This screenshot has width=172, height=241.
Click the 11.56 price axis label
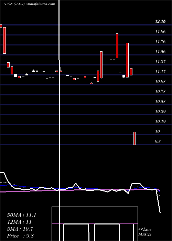coord(160,52)
